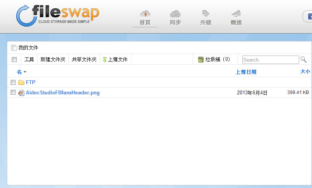312x188 pixels.
Task: Click the CLOUD STORAGE MADE SIMPLE tagline
Action: (64, 21)
